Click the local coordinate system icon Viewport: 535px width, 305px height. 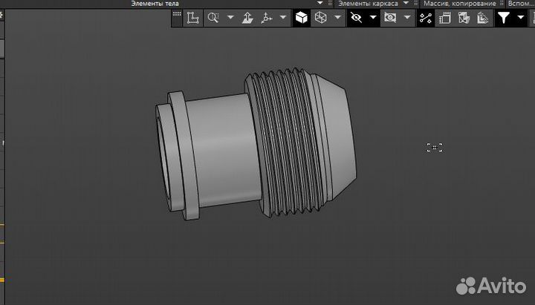click(193, 18)
